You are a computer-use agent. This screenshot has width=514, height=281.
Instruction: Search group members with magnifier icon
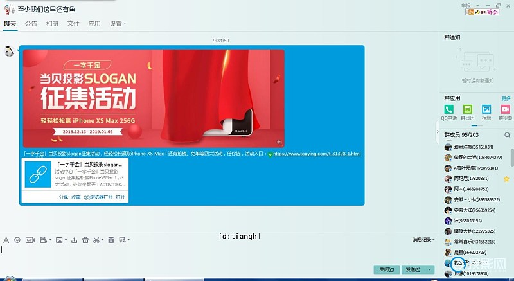(x=507, y=135)
